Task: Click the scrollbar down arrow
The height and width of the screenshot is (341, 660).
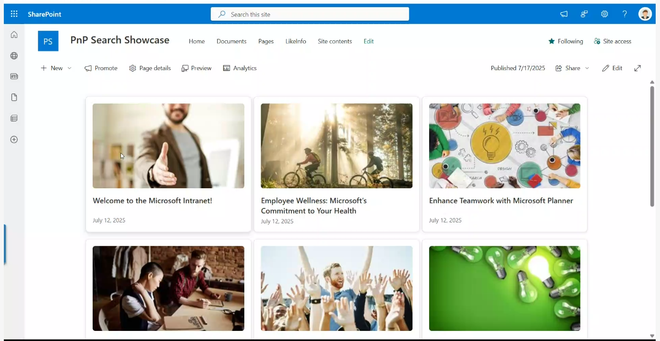Action: coord(652,336)
